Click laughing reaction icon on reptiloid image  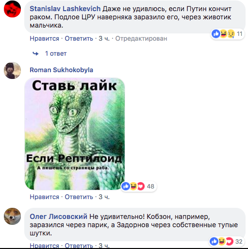pyautogui.click(x=133, y=186)
